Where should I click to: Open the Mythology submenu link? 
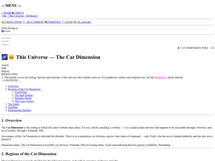click(31, 16)
